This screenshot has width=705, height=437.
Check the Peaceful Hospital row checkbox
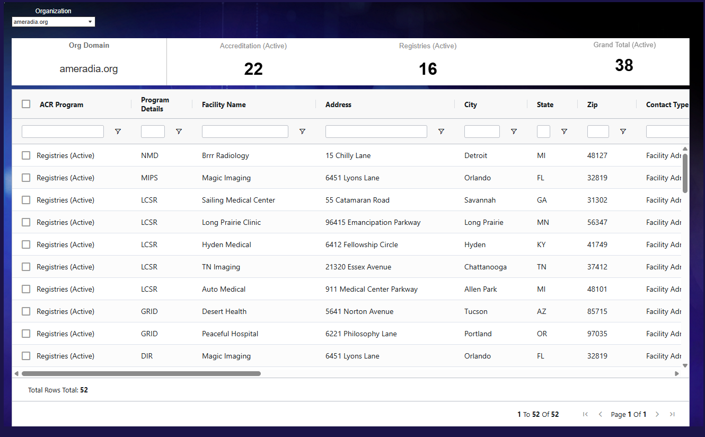pos(26,334)
